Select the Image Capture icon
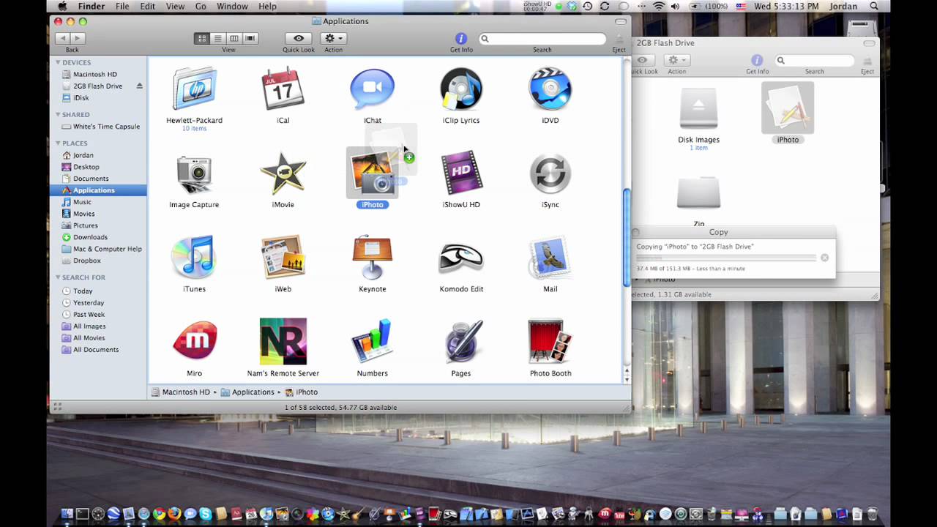This screenshot has width=937, height=527. coord(194,173)
